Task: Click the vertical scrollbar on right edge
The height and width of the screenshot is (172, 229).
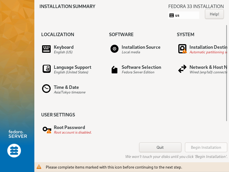Action: [226, 73]
